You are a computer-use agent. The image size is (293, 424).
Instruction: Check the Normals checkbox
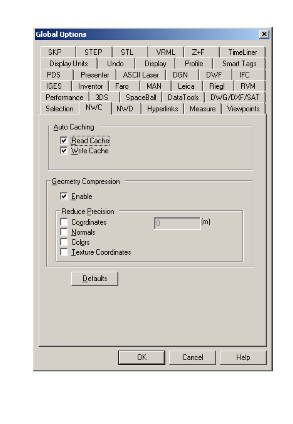click(x=64, y=232)
